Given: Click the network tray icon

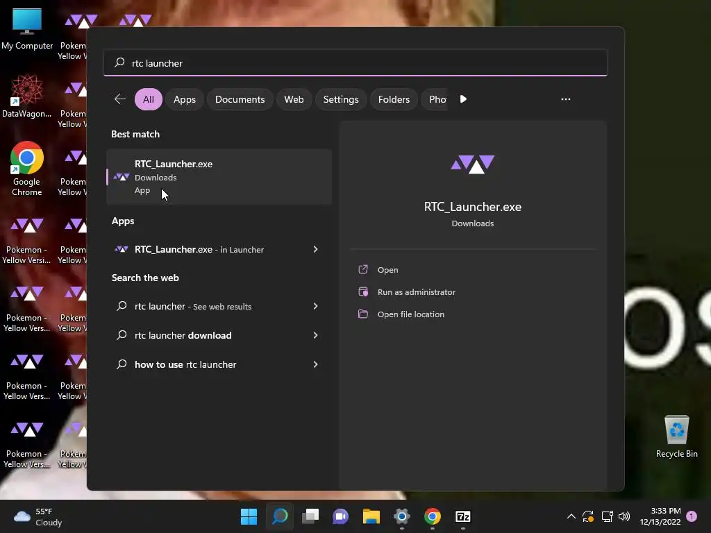Looking at the screenshot, I should [x=607, y=516].
